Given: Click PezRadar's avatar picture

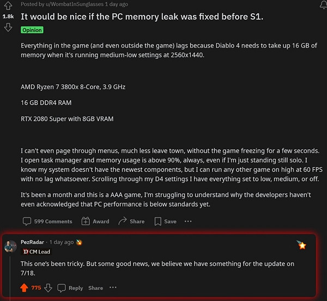Looking at the screenshot, I should click(x=10, y=246).
